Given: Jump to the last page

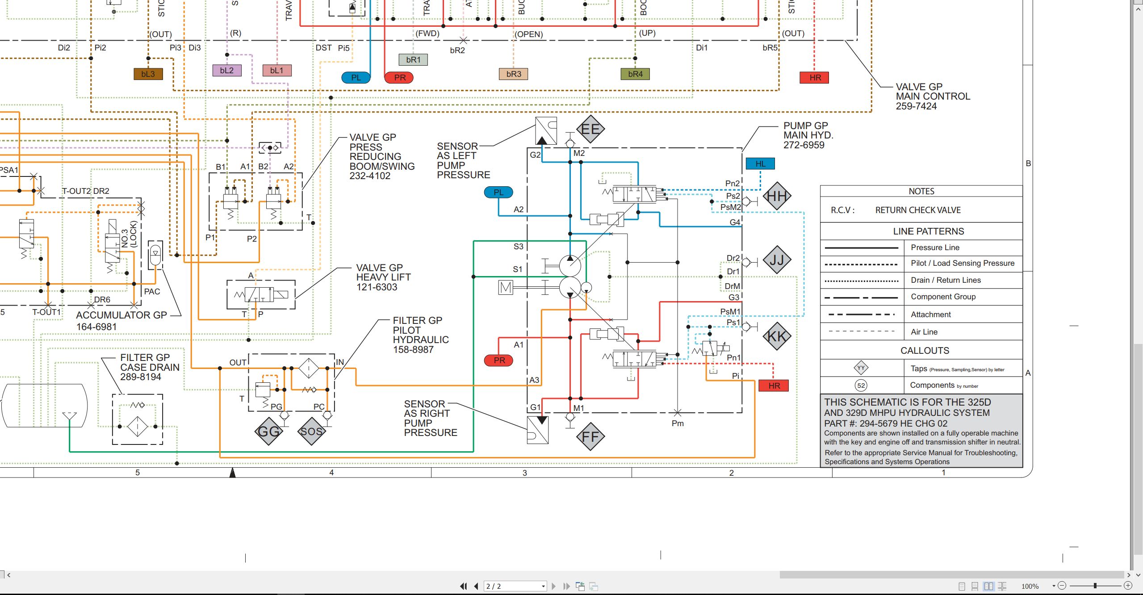Looking at the screenshot, I should click(x=566, y=586).
